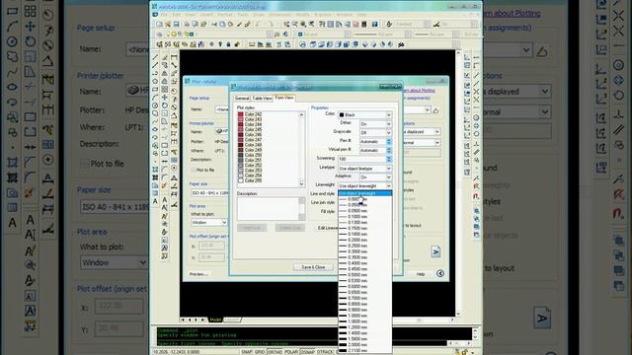Choose 2.0000 mm lineweight from list

(x=364, y=345)
